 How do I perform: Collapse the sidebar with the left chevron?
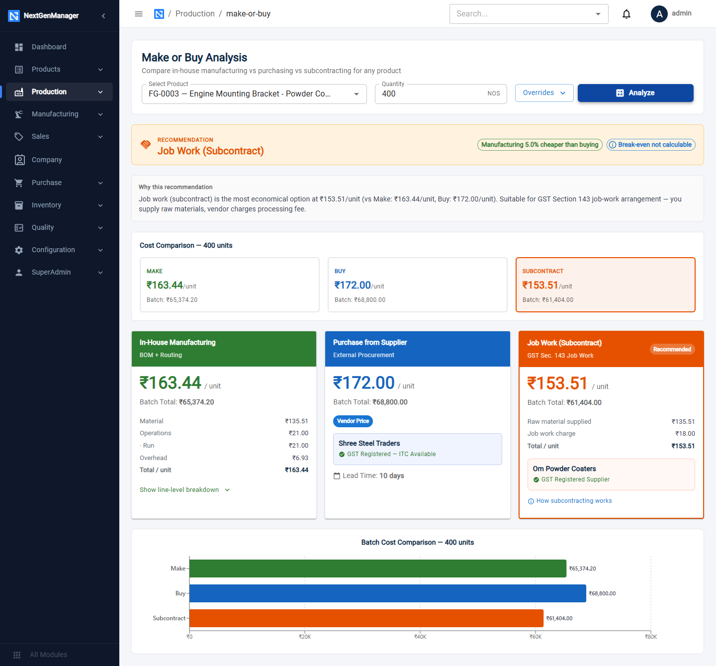click(x=103, y=16)
